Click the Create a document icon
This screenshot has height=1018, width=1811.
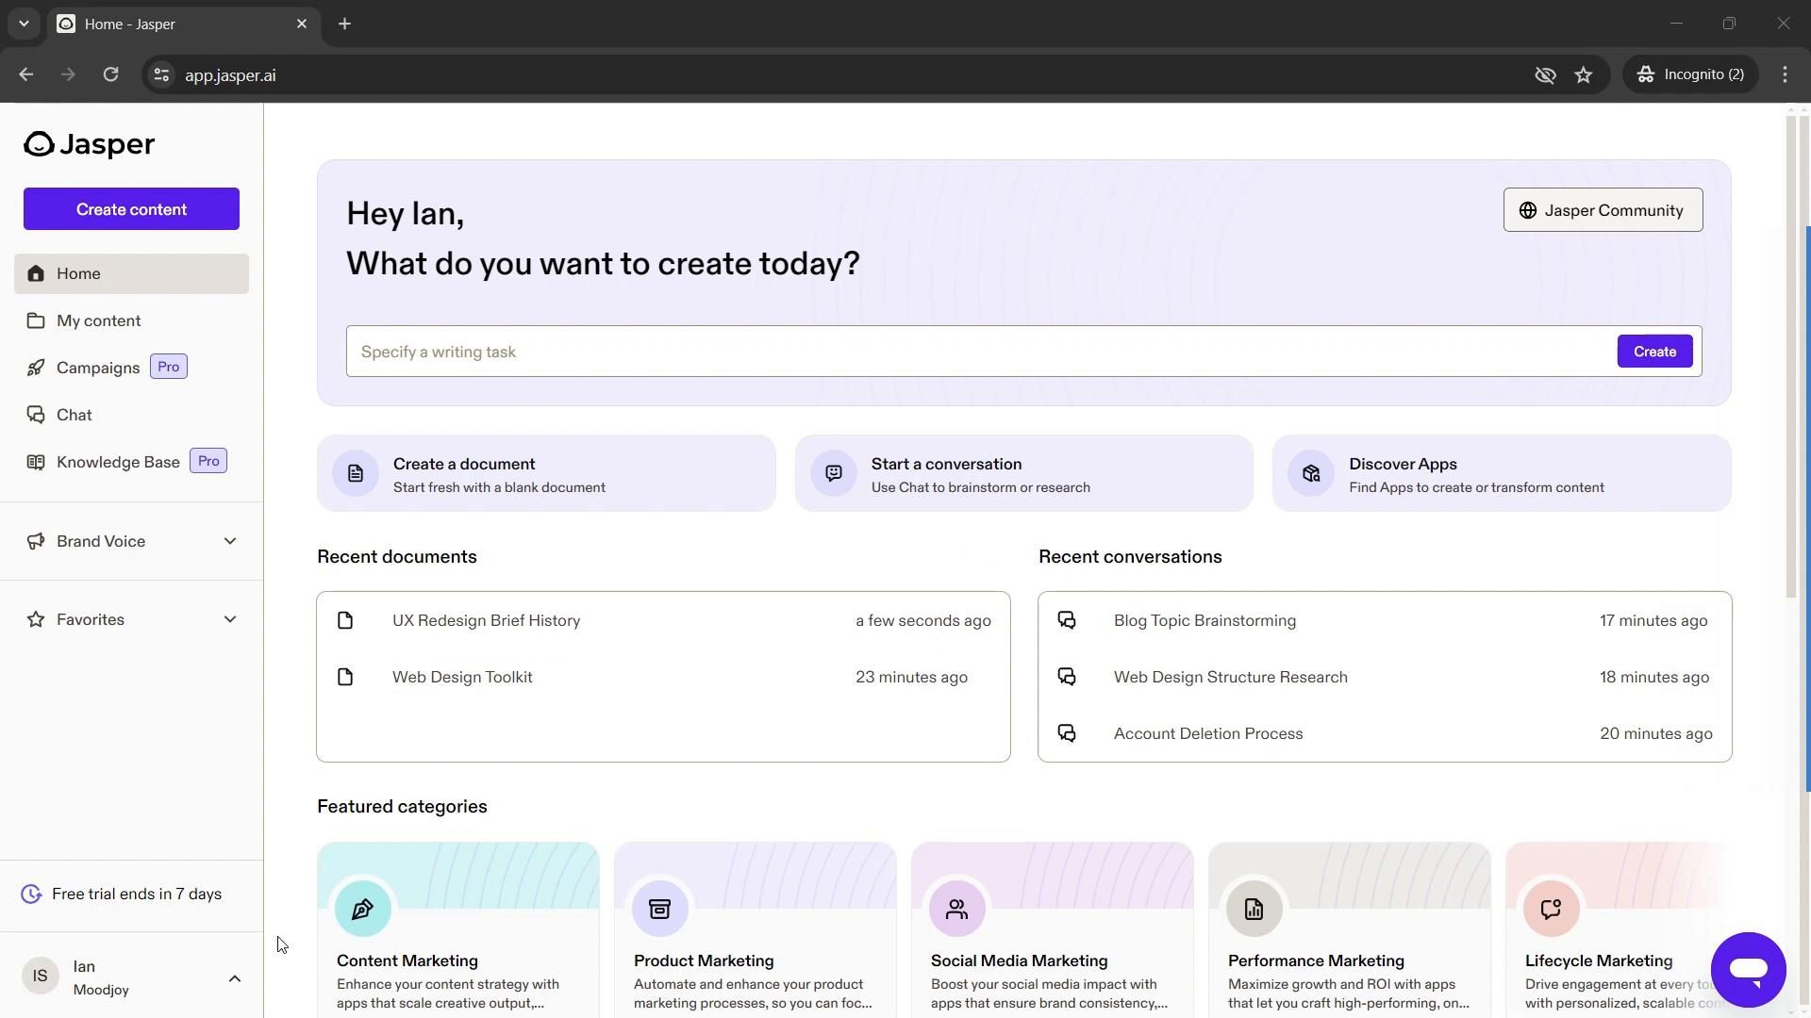[356, 473]
